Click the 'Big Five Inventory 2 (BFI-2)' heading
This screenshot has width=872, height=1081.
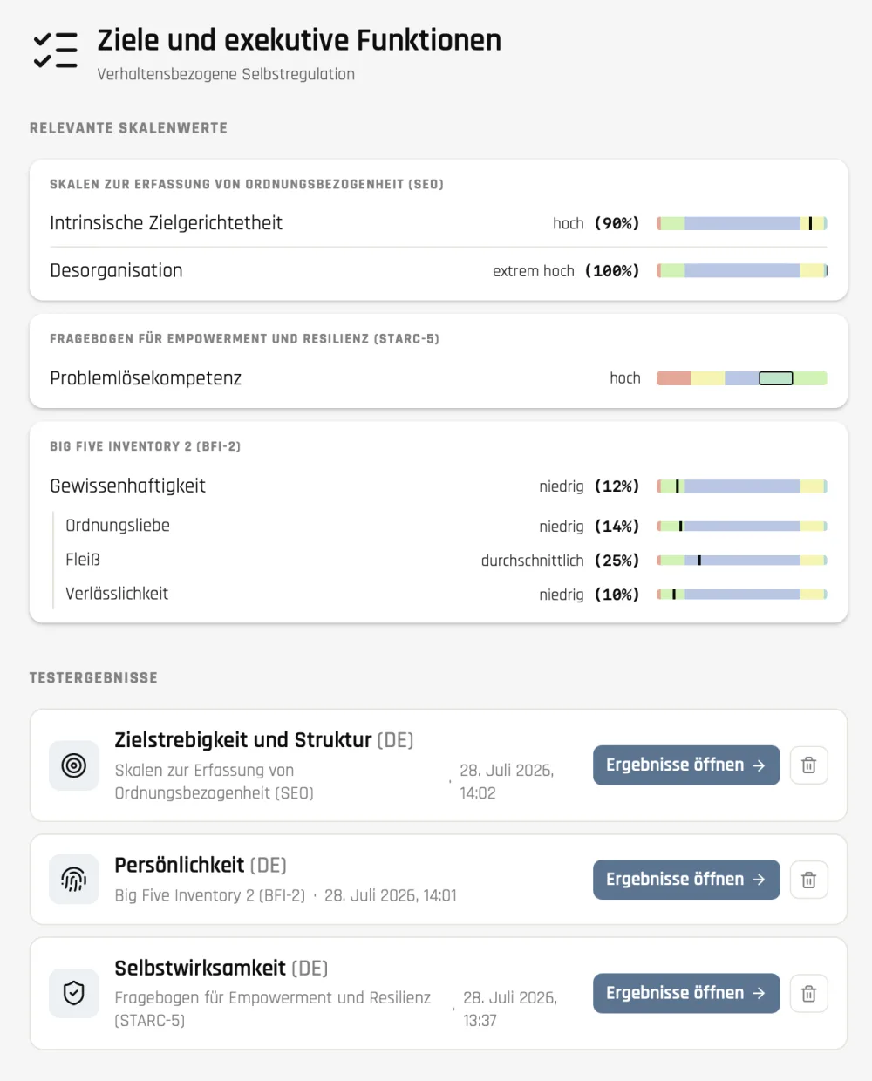click(x=145, y=446)
